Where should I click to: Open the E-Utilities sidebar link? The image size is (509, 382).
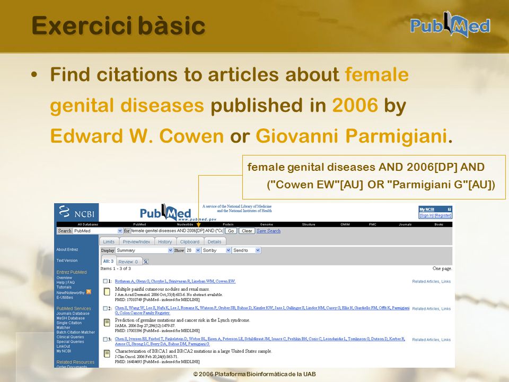coord(65,298)
